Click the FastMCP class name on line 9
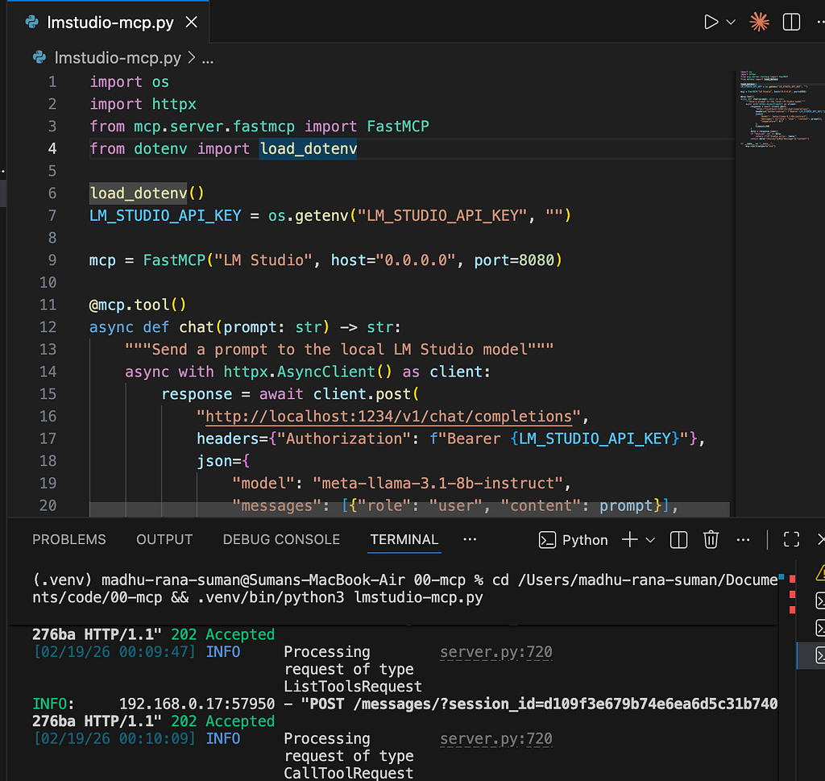The width and height of the screenshot is (825, 781). tap(174, 260)
